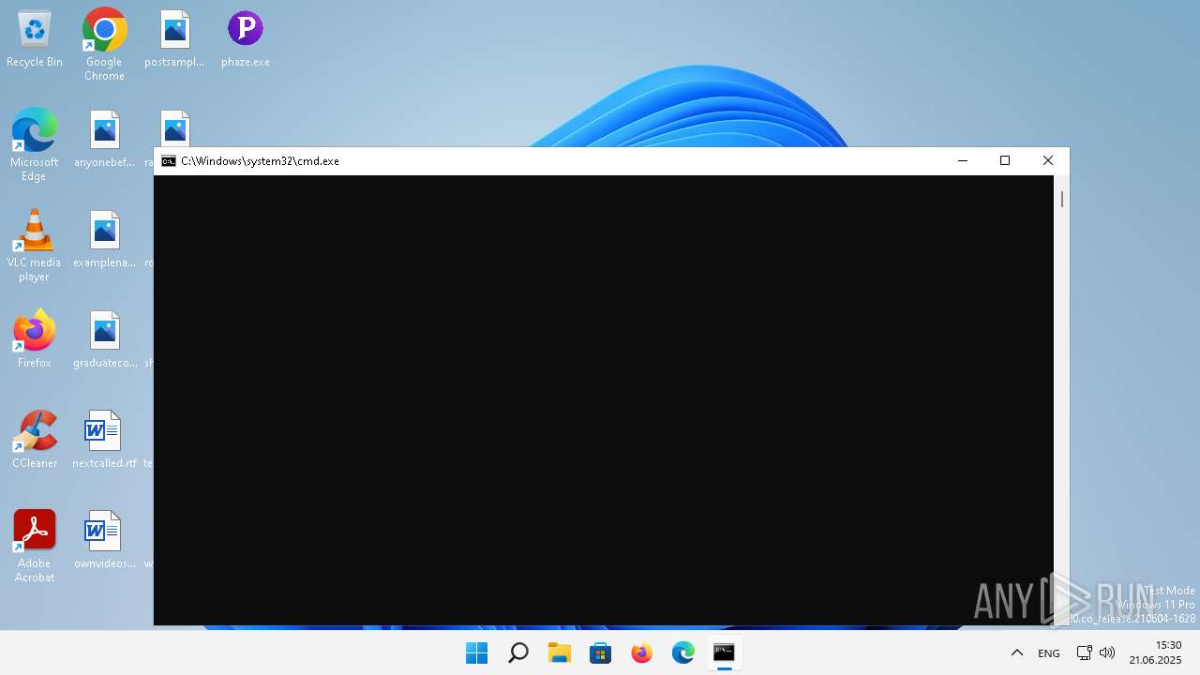Launch Firefox from the taskbar

(641, 652)
